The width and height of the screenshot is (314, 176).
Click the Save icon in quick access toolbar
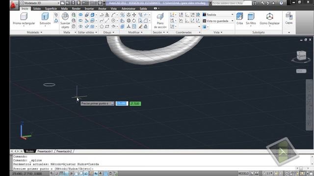pyautogui.click(x=73, y=3)
